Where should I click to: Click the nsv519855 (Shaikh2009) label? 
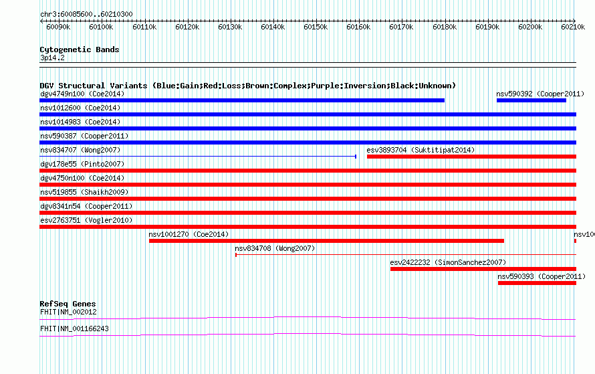[84, 192]
